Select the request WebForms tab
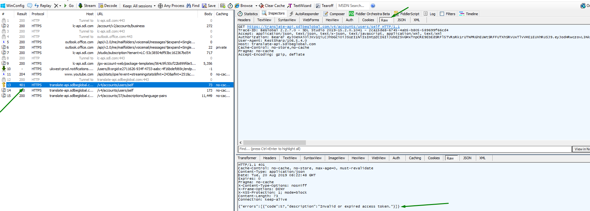Screen dimensions: 590x211 pos(311,20)
